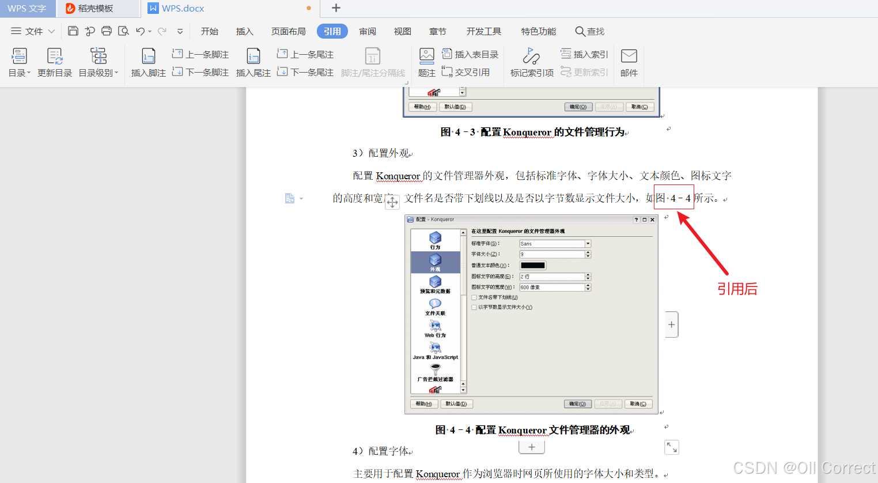This screenshot has height=483, width=878.
Task: Click the Export to PDF icon beside Save
Action: [x=89, y=31]
